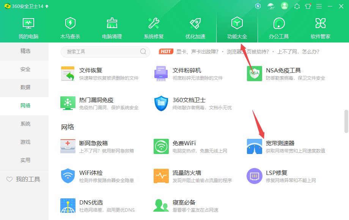Switch to the 办公工具 tab
The width and height of the screenshot is (349, 220).
pos(278,27)
